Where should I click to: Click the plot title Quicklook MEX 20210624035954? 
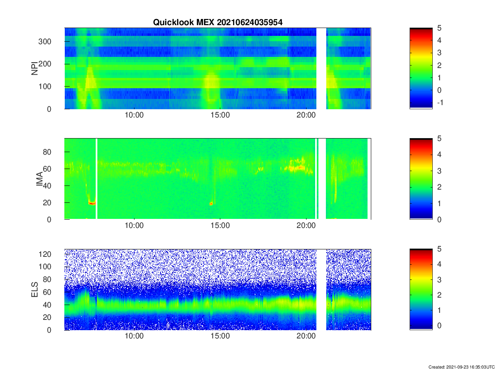(218, 23)
